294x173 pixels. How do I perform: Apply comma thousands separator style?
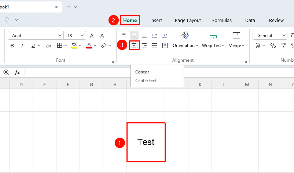(283, 45)
